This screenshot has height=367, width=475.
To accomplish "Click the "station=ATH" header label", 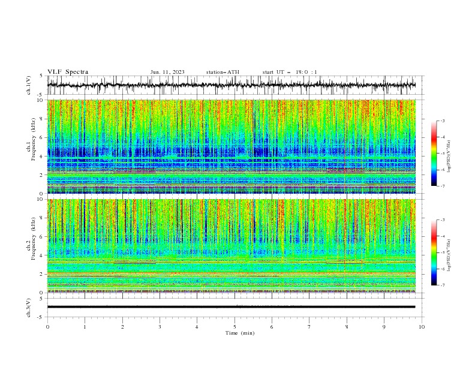I will click(223, 72).
